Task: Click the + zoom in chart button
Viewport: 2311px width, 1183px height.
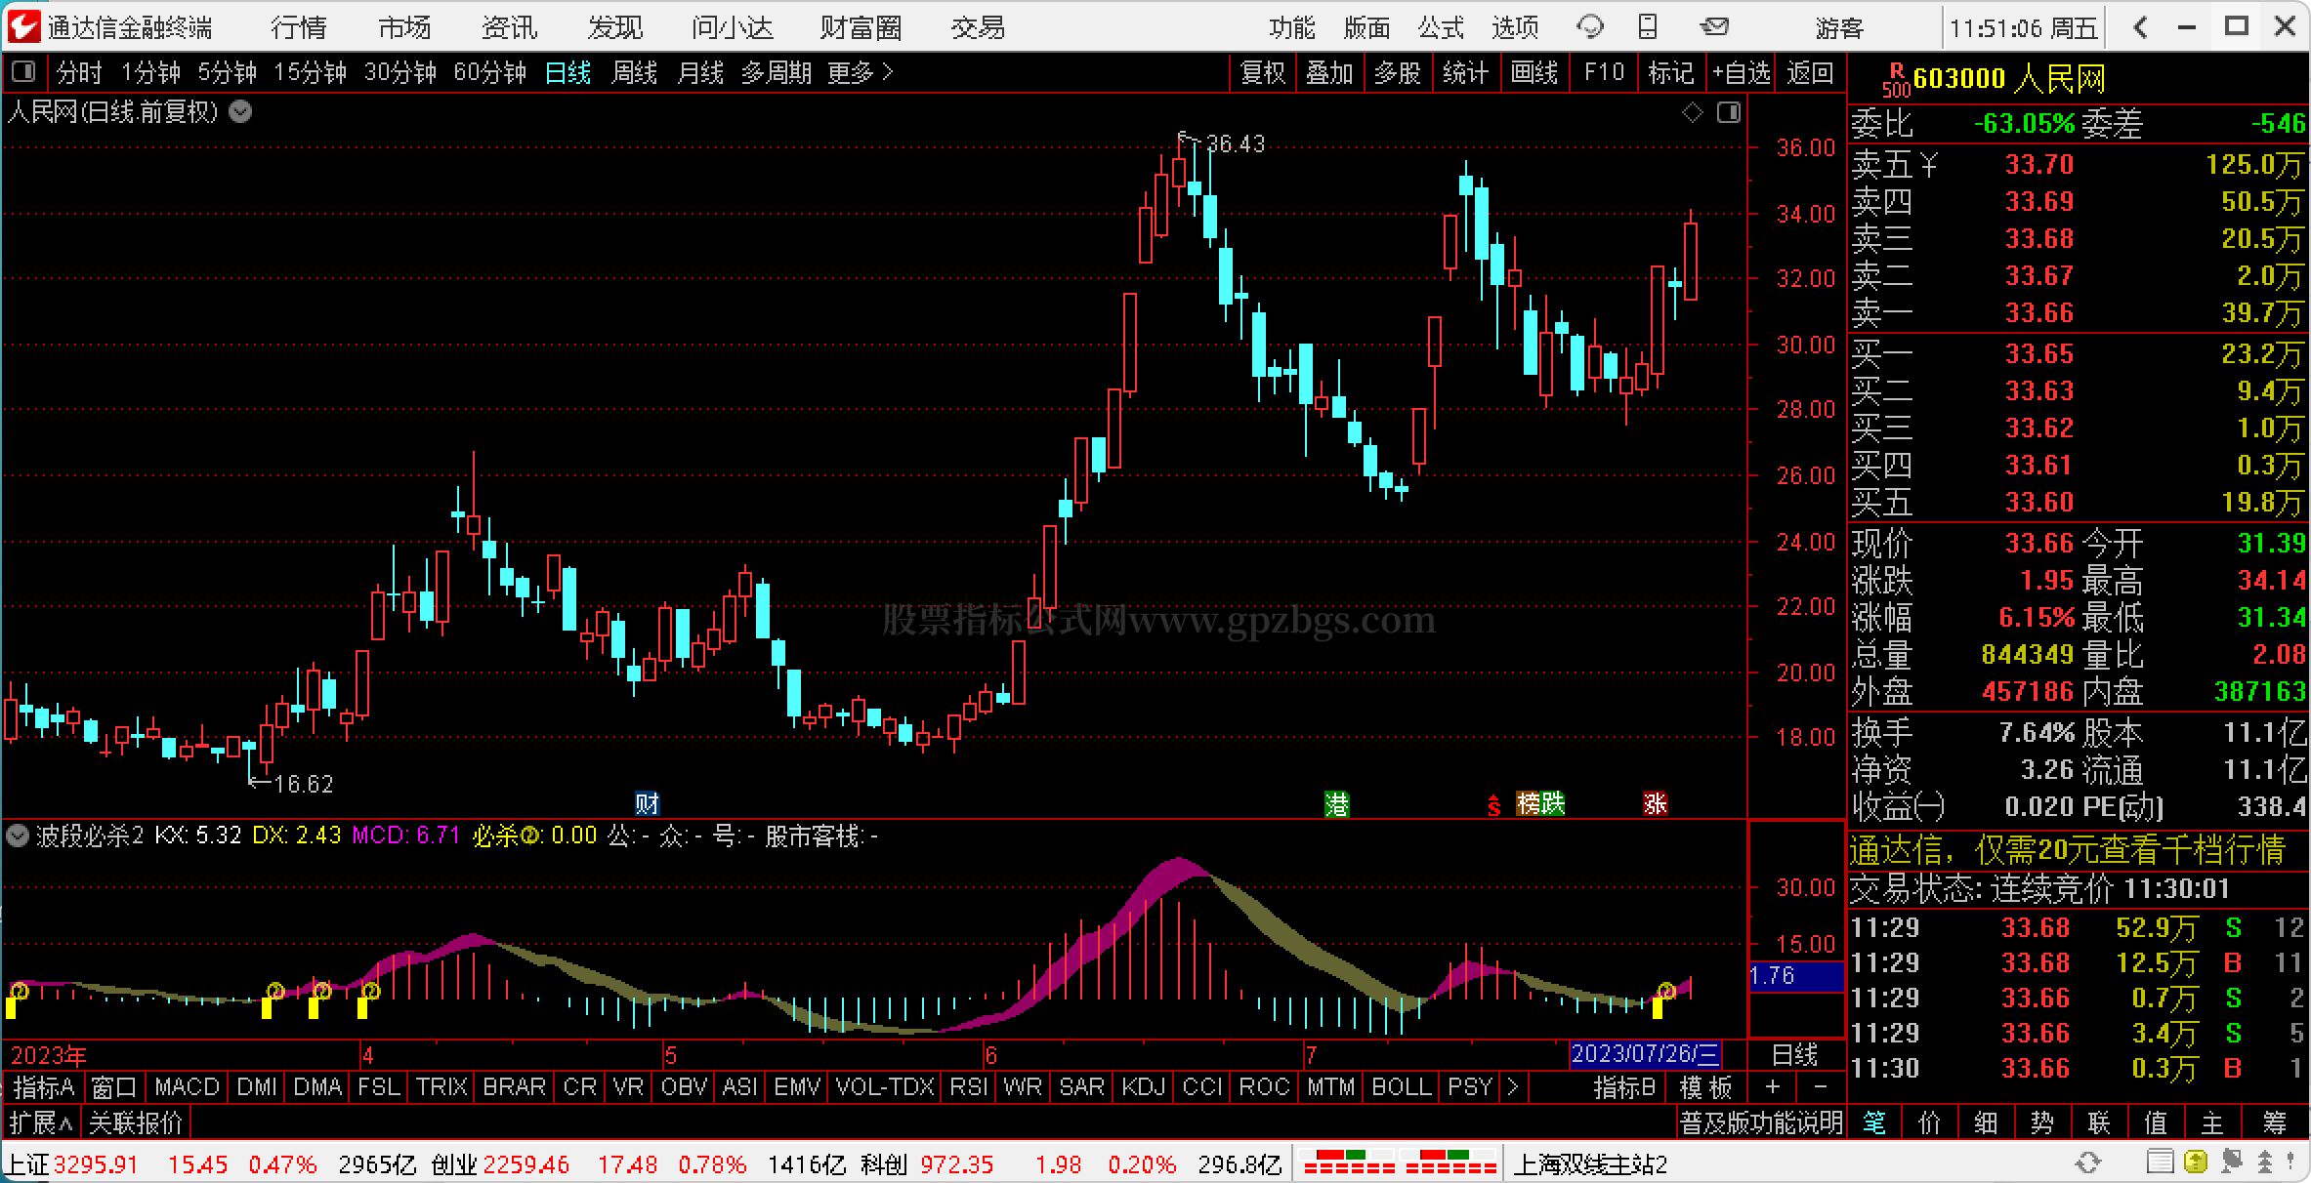Action: pos(1772,1086)
